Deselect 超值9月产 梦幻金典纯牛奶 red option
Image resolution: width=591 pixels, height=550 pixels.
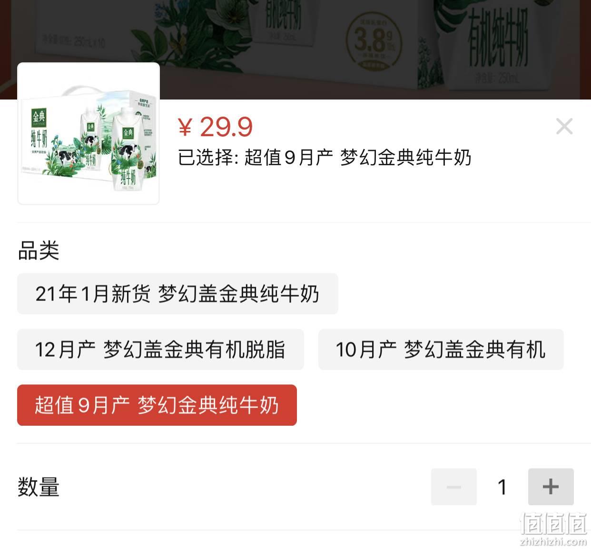click(157, 405)
